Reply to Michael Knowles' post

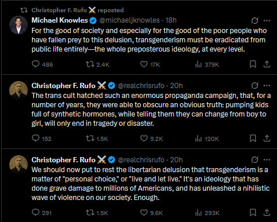[x=42, y=64]
